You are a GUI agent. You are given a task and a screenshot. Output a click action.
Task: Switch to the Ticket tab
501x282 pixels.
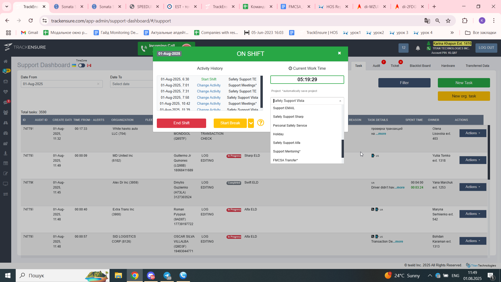[395, 66]
